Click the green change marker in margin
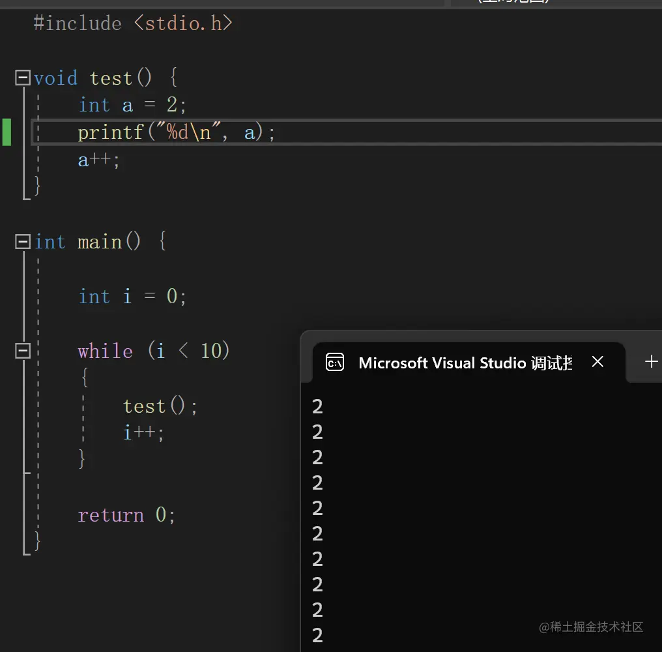 click(7, 132)
